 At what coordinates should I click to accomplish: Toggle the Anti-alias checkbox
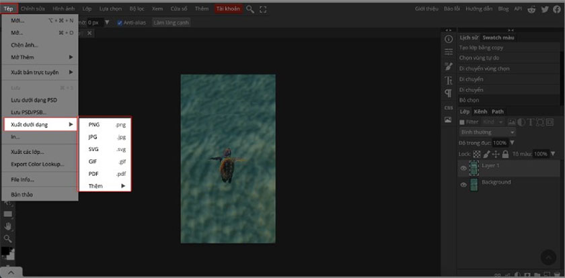coord(120,22)
